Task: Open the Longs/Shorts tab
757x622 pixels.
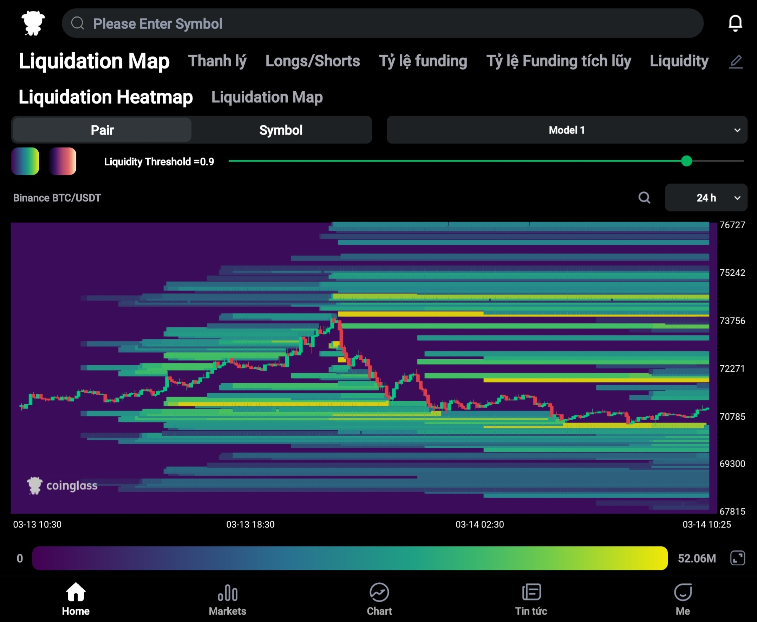Action: (312, 61)
